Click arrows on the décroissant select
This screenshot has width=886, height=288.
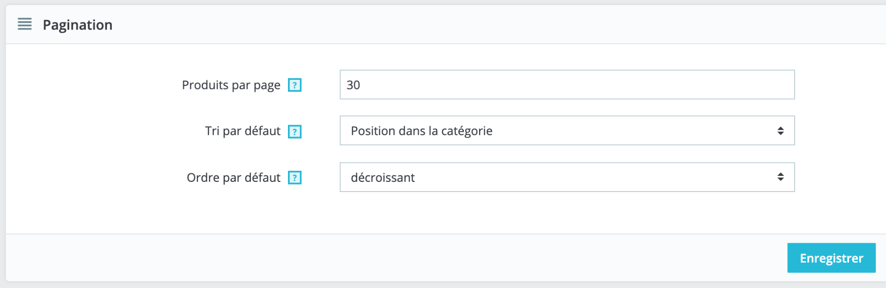(x=780, y=177)
